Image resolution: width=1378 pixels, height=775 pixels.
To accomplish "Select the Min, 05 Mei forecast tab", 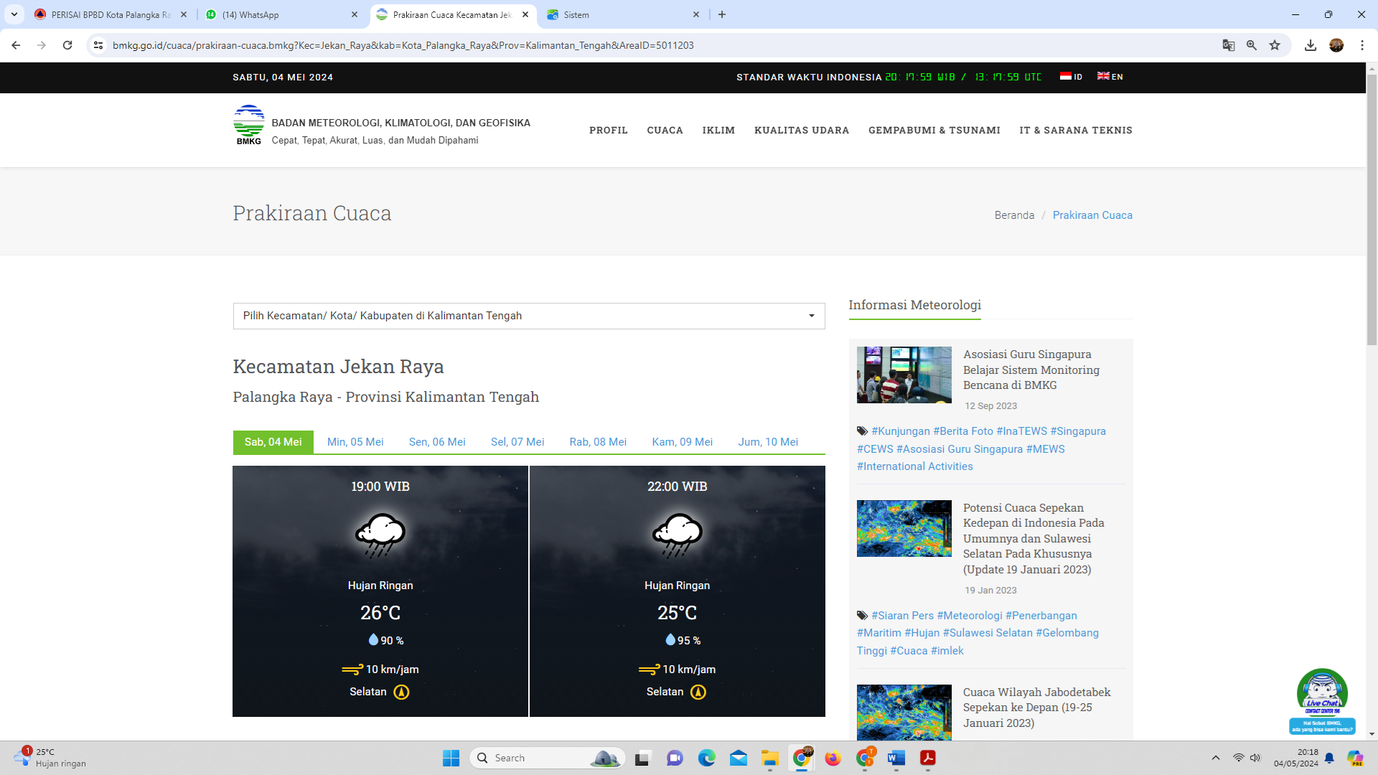I will [x=355, y=442].
